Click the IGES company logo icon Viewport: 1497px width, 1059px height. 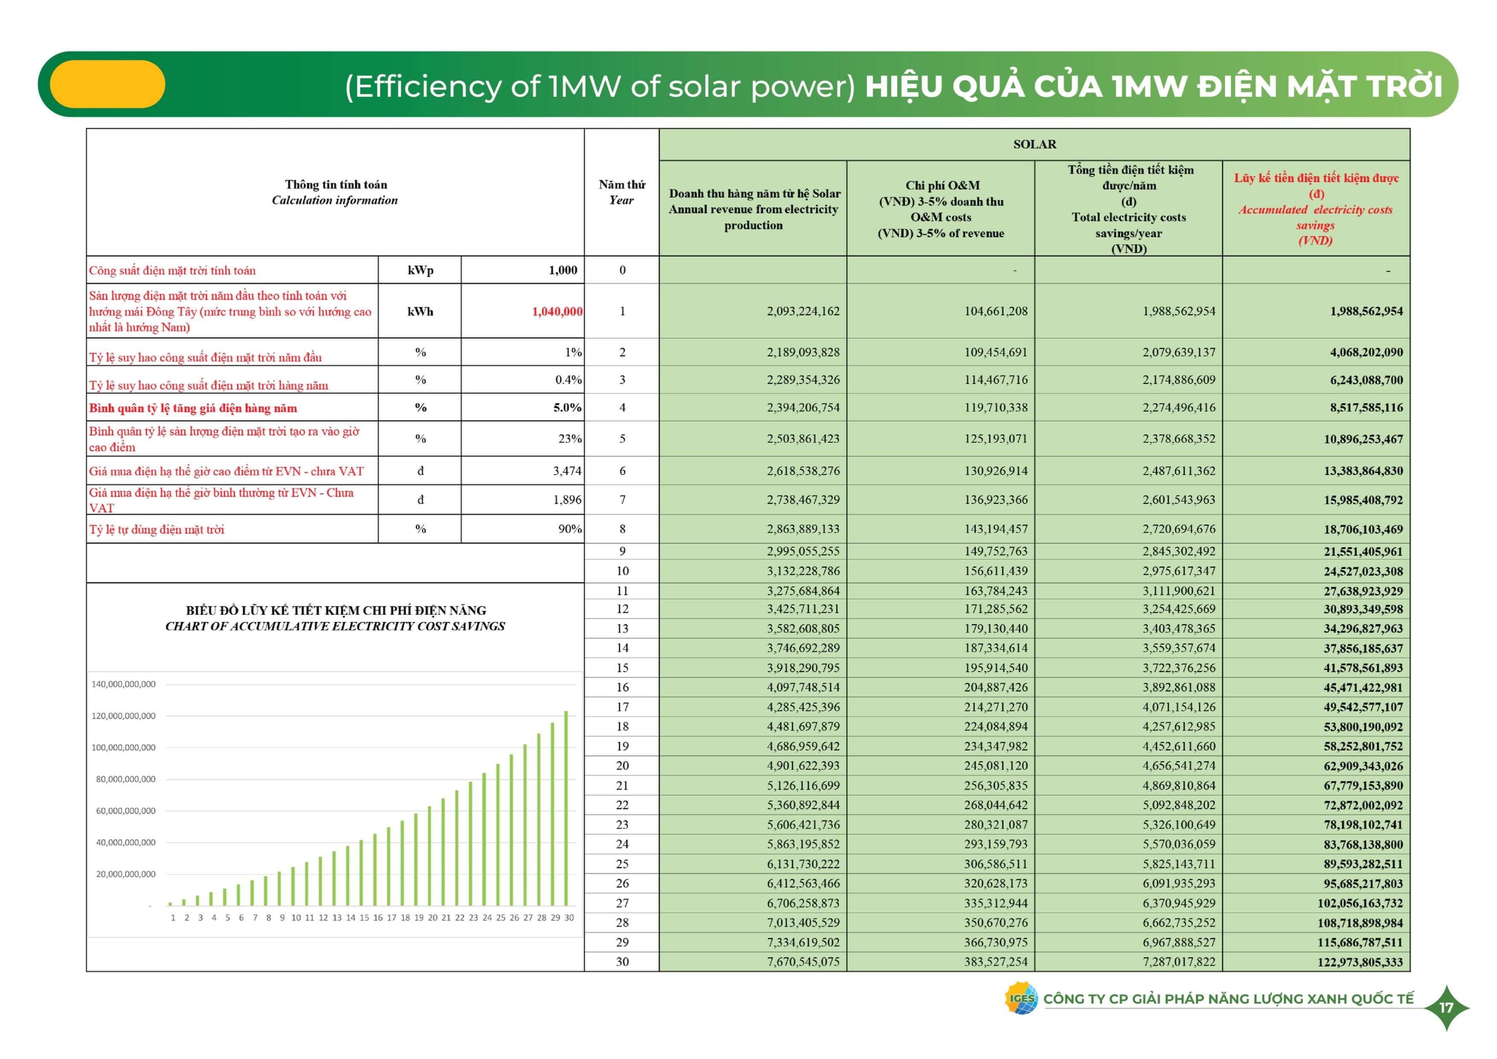click(1021, 998)
